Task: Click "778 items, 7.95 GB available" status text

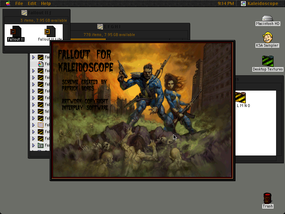Action: (x=109, y=35)
